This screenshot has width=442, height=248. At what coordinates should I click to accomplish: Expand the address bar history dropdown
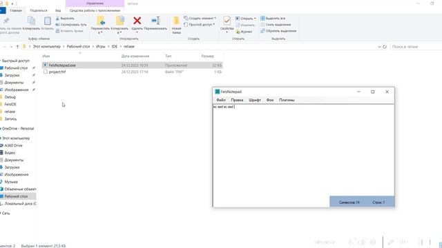click(x=379, y=47)
